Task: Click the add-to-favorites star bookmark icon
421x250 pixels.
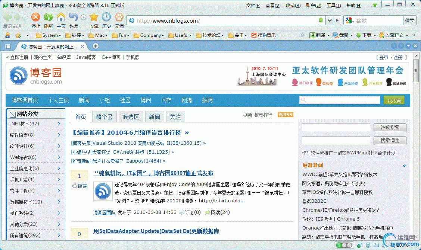Action: [x=18, y=35]
